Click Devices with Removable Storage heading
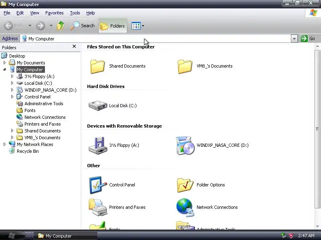Viewport: 321px width, 240px height. pos(124,126)
